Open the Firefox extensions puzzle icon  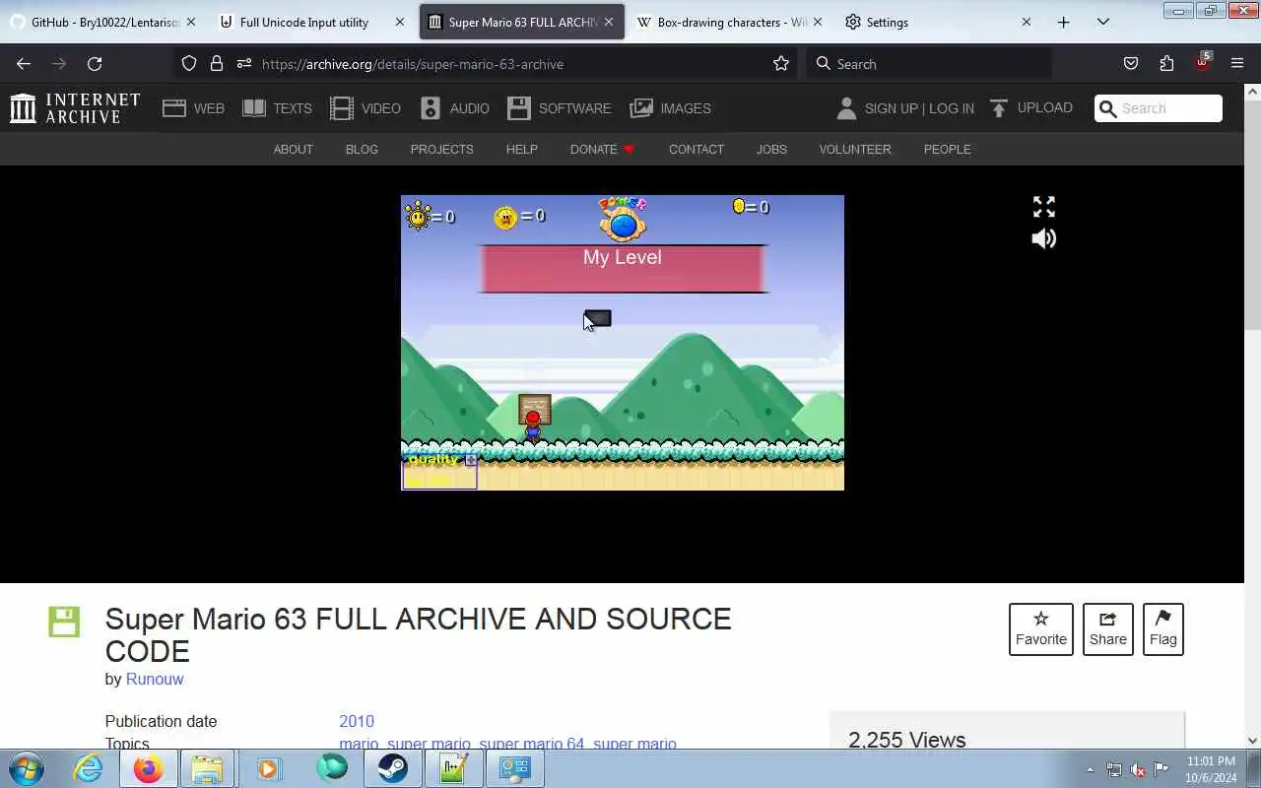[1166, 64]
